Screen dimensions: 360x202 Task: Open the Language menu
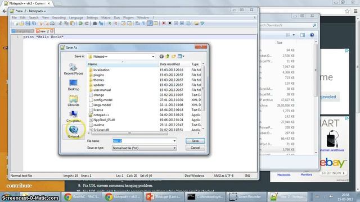[76, 17]
